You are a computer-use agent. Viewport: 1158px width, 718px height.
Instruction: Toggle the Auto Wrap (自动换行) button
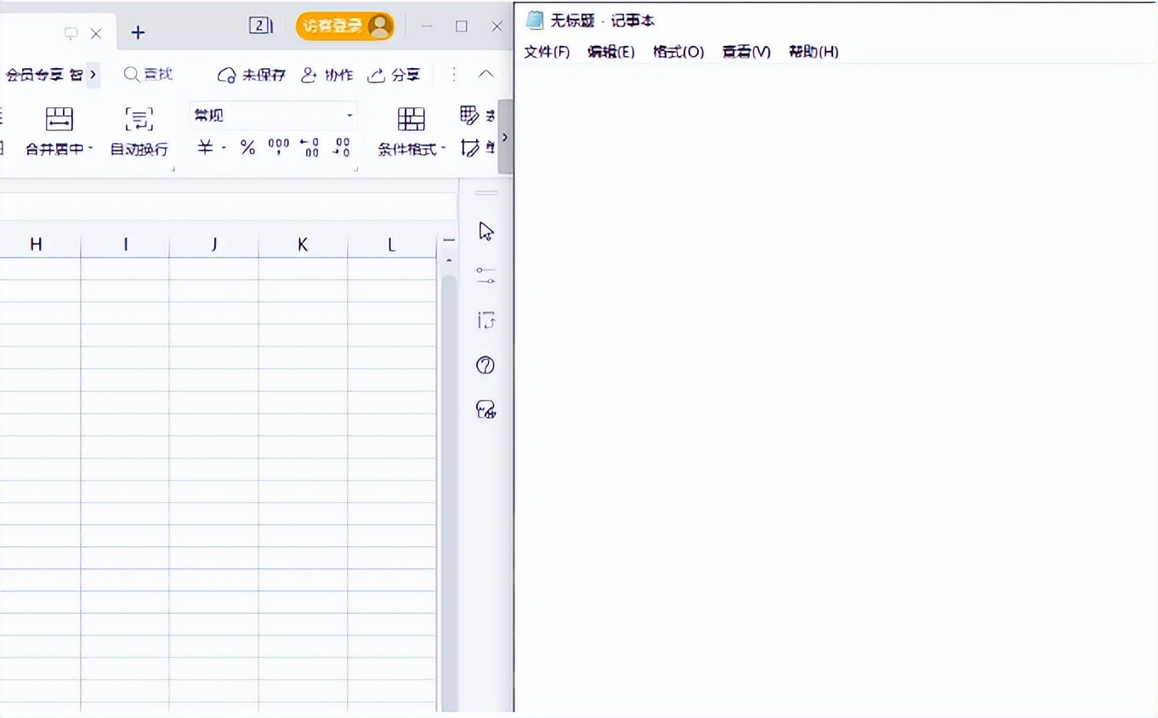[x=139, y=120]
